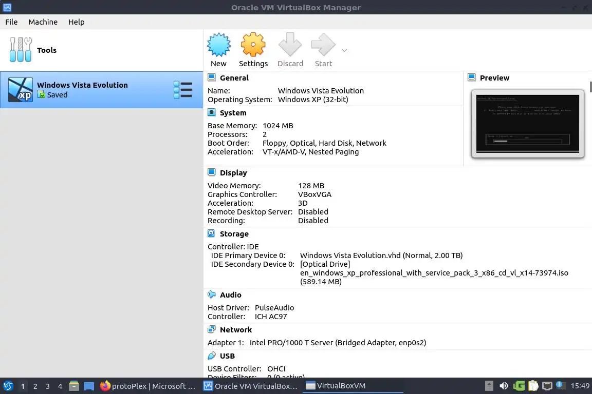This screenshot has height=394, width=592.
Task: Switch to workspace 4 in taskbar
Action: pyautogui.click(x=60, y=386)
